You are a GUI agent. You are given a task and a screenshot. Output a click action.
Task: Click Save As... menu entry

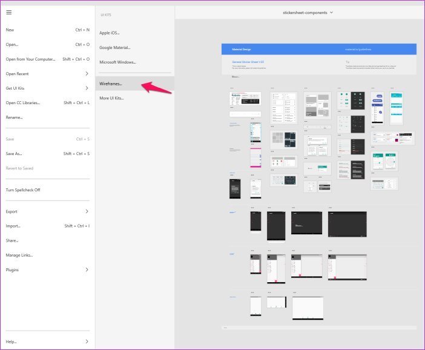(47, 154)
